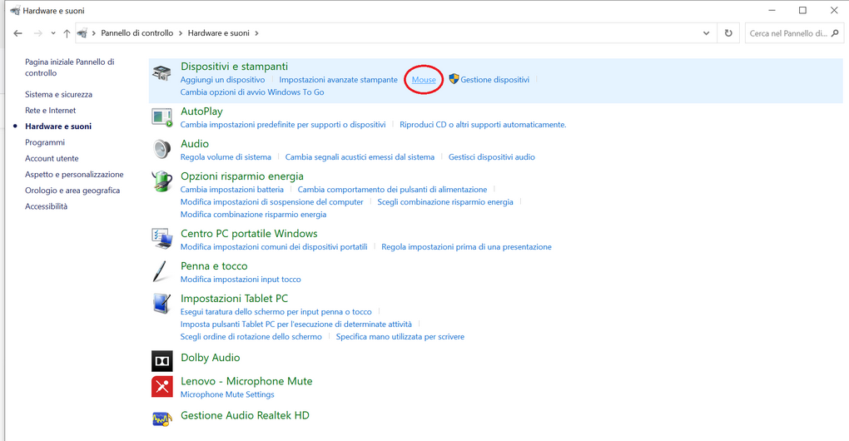Open the circled Mouse link
Screen dimensions: 849x441
424,80
